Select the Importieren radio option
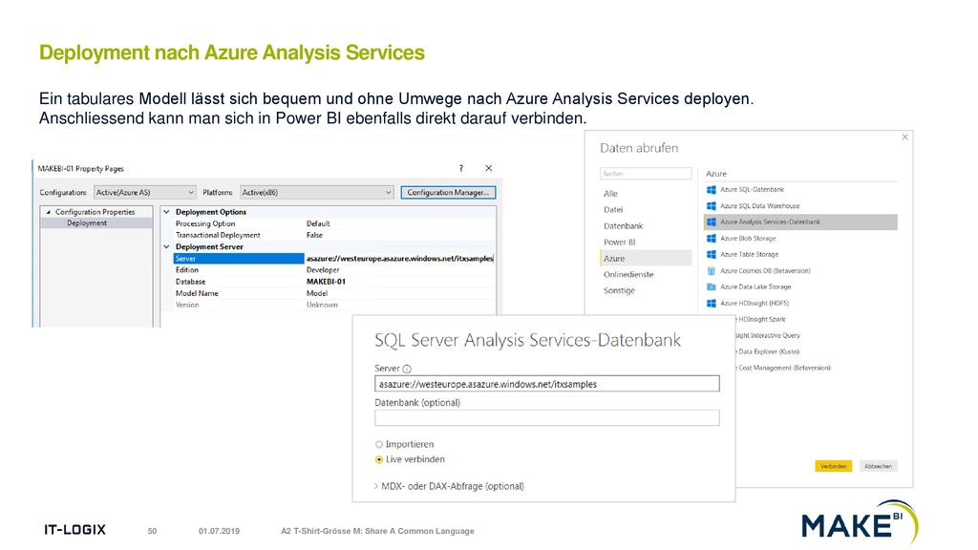This screenshot has width=978, height=550. [378, 445]
